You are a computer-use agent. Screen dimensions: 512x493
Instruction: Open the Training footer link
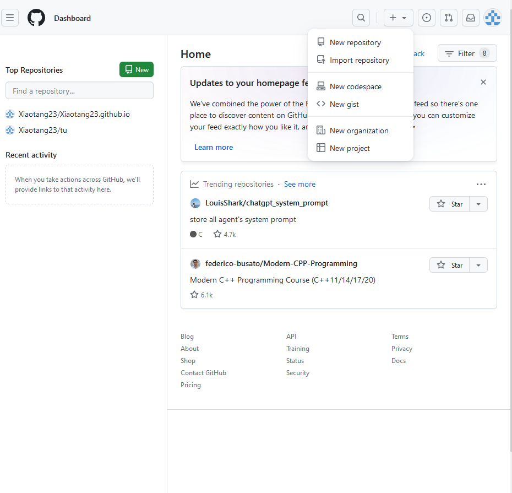coord(298,349)
